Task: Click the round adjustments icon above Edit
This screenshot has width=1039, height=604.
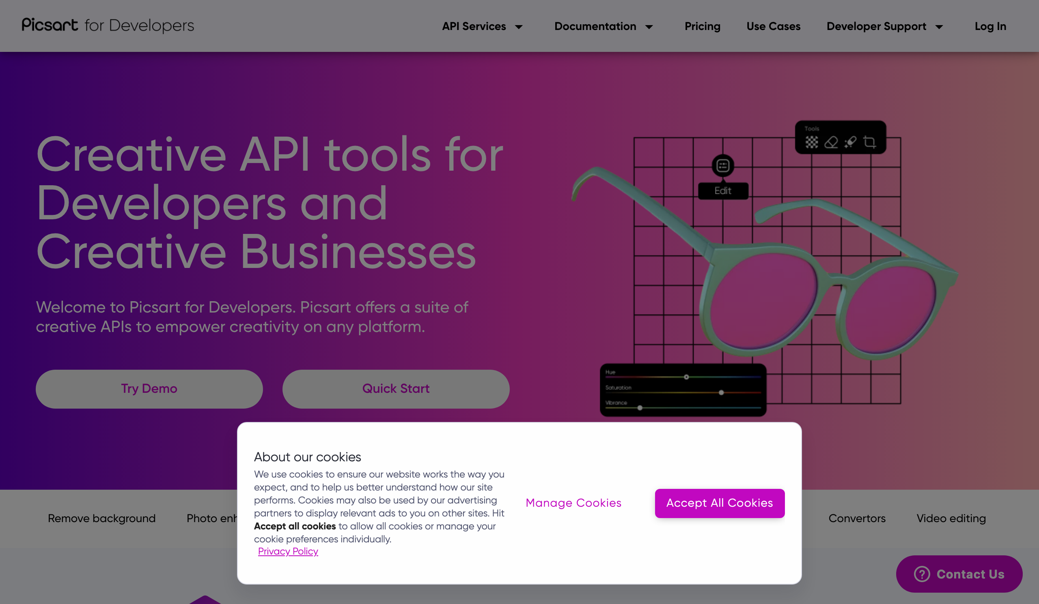Action: [x=723, y=166]
